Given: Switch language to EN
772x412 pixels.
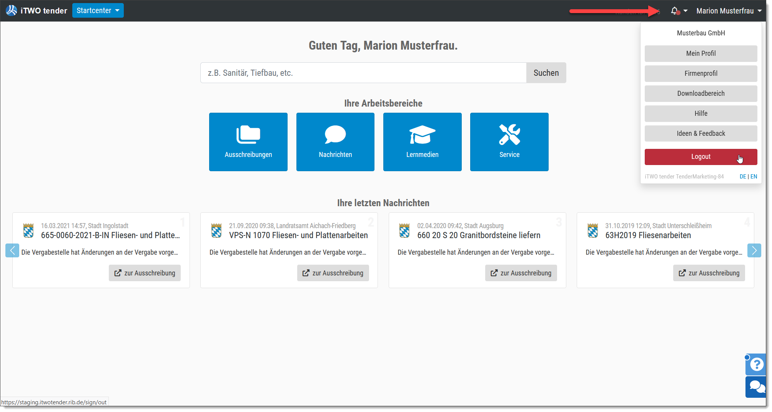Looking at the screenshot, I should (x=754, y=177).
